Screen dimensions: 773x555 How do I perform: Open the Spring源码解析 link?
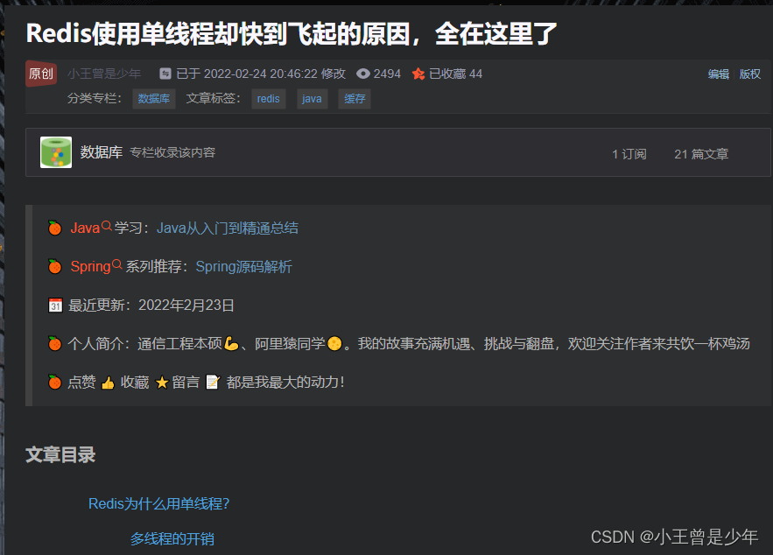pos(243,267)
